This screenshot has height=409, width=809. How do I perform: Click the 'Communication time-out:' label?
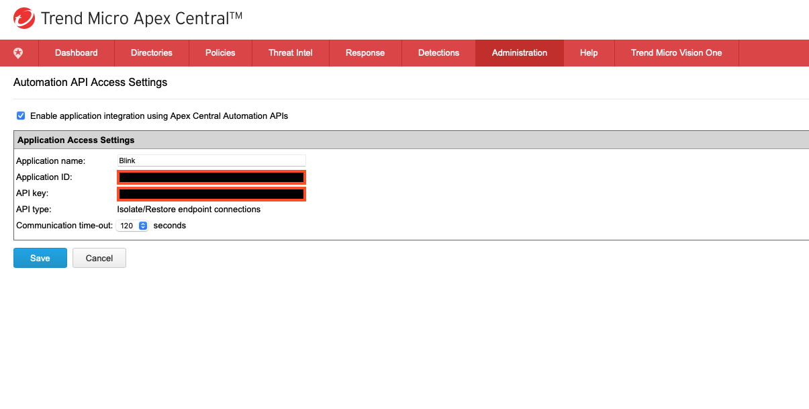64,226
